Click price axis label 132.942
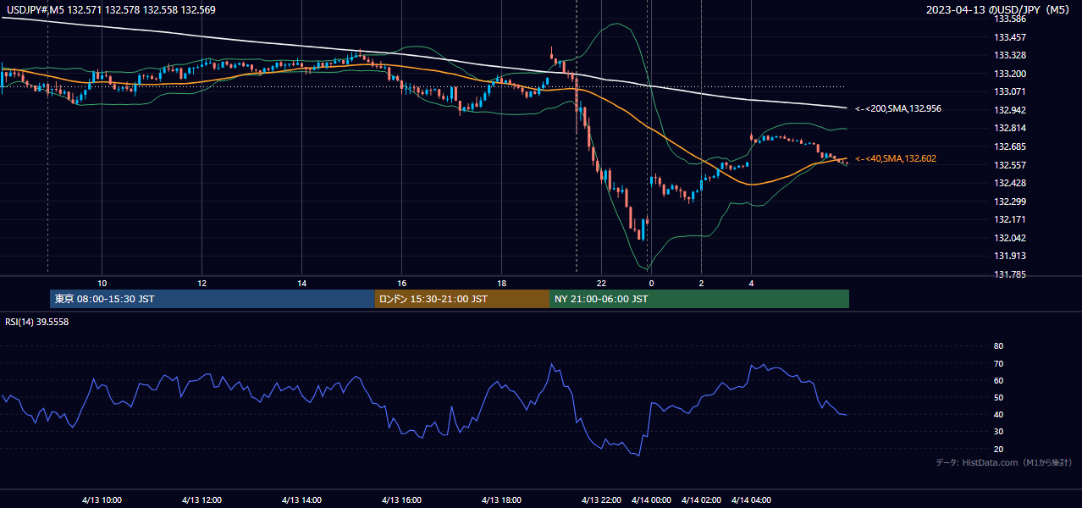This screenshot has height=508, width=1082. (x=1010, y=110)
